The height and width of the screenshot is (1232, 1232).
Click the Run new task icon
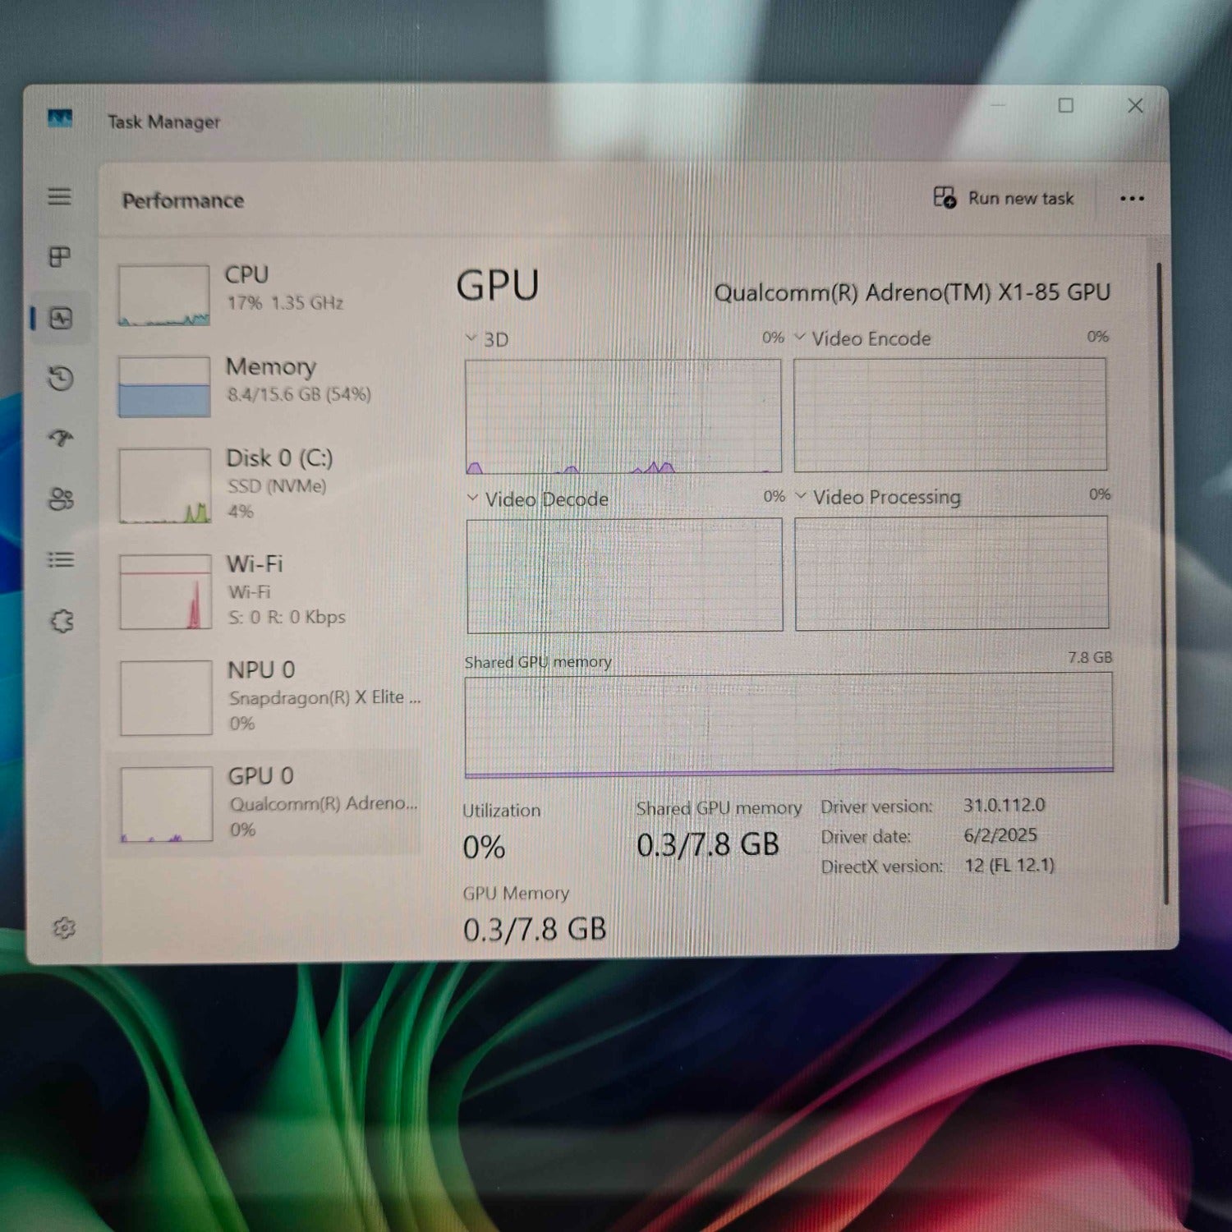coord(945,197)
